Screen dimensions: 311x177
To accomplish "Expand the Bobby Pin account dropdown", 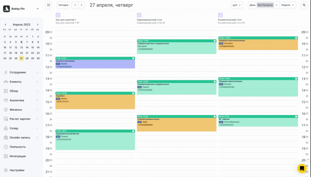I will coord(38,9).
